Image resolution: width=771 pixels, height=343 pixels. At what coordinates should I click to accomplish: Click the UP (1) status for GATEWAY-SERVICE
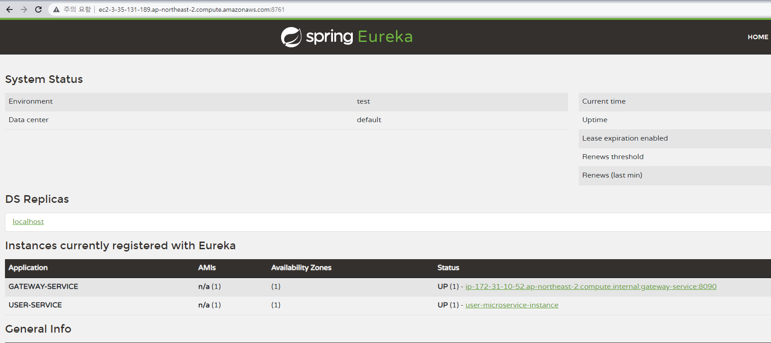[x=448, y=287]
